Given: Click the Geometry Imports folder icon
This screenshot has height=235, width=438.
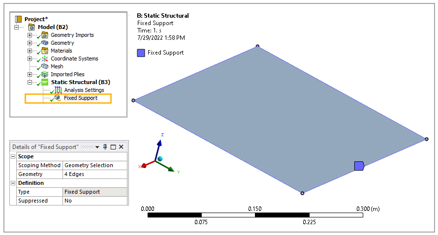Looking at the screenshot, I should point(45,35).
